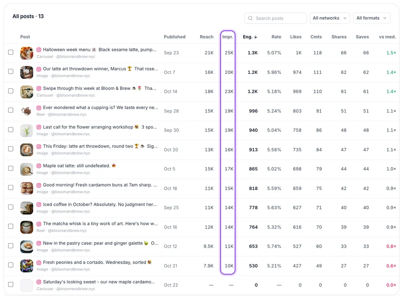Click Instagram icon on round two throwdown post
This screenshot has height=299, width=403.
click(39, 146)
